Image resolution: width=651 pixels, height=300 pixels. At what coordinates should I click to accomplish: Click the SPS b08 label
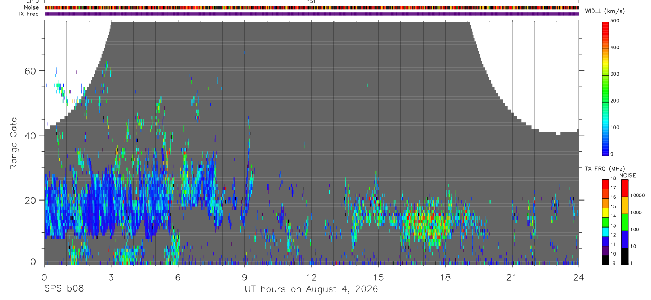pyautogui.click(x=64, y=289)
